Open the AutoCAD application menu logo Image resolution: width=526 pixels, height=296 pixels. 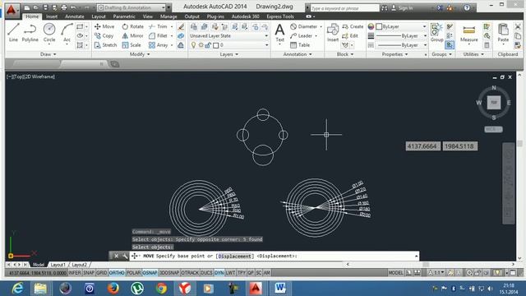click(x=12, y=11)
